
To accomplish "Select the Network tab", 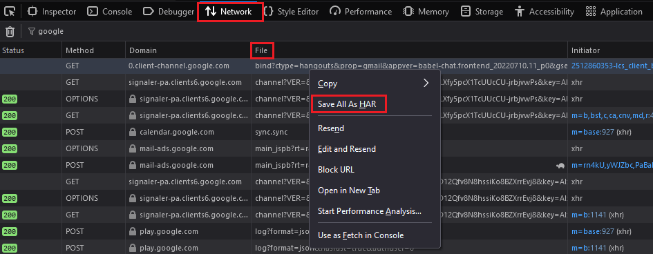I will coord(230,12).
